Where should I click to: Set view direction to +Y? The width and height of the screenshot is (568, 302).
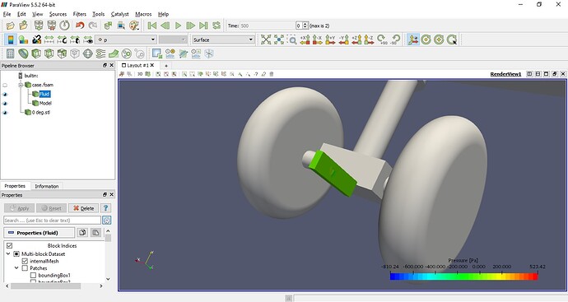[x=330, y=39]
